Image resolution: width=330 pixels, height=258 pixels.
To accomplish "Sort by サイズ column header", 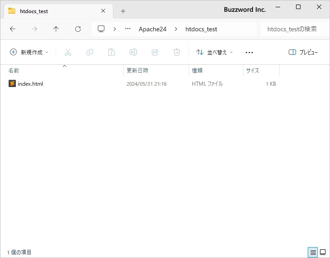I will [x=252, y=70].
